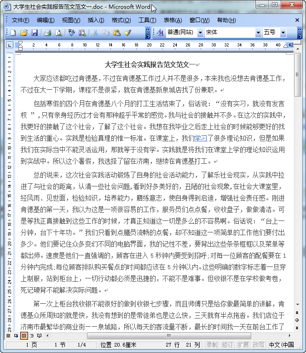
Task: Click horizontal scrollbar left arrow
Action: 47,336
